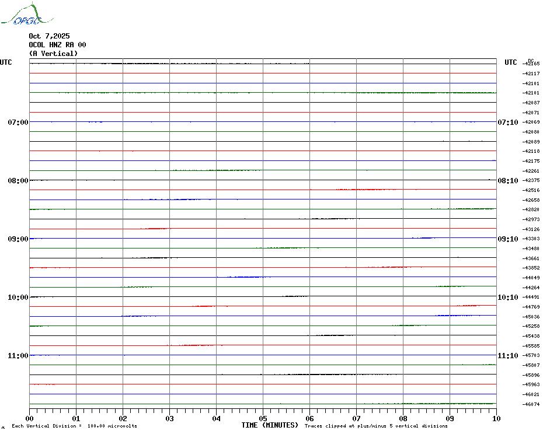Select the 08:00 hour label on left
Image resolution: width=543 pixels, height=434 pixels.
pos(18,181)
